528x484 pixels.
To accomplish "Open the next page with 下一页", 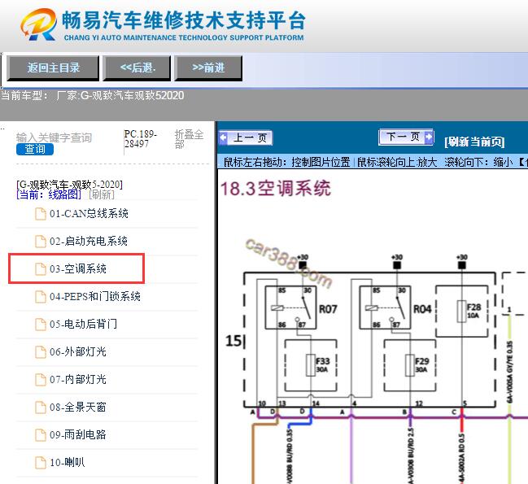I will 406,137.
